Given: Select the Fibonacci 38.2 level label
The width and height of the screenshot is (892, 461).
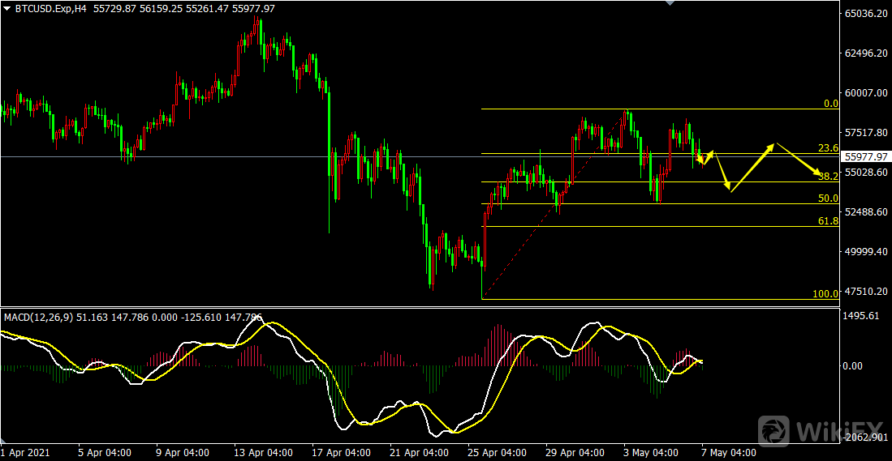Looking at the screenshot, I should (x=828, y=177).
